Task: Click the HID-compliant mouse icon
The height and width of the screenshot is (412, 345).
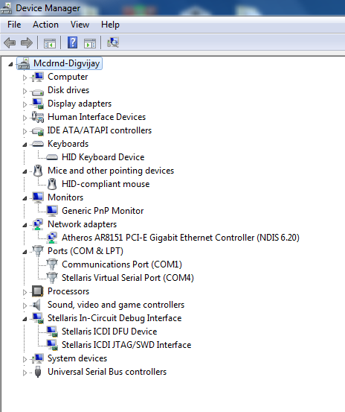Action: [x=52, y=184]
